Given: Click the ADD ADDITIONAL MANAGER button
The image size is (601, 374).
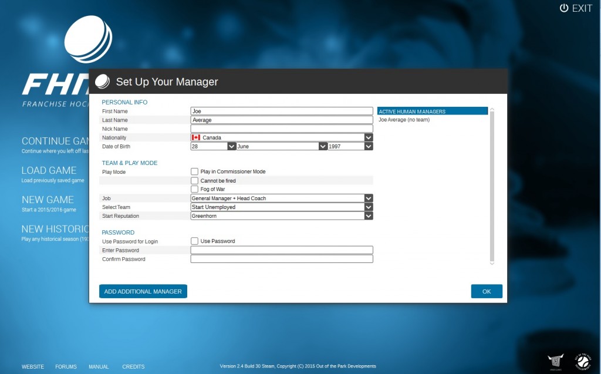Looking at the screenshot, I should (x=143, y=291).
